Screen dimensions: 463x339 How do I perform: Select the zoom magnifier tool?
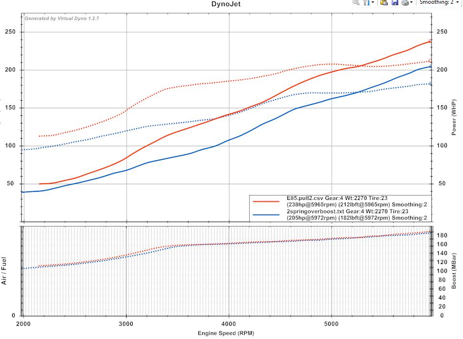click(x=356, y=3)
